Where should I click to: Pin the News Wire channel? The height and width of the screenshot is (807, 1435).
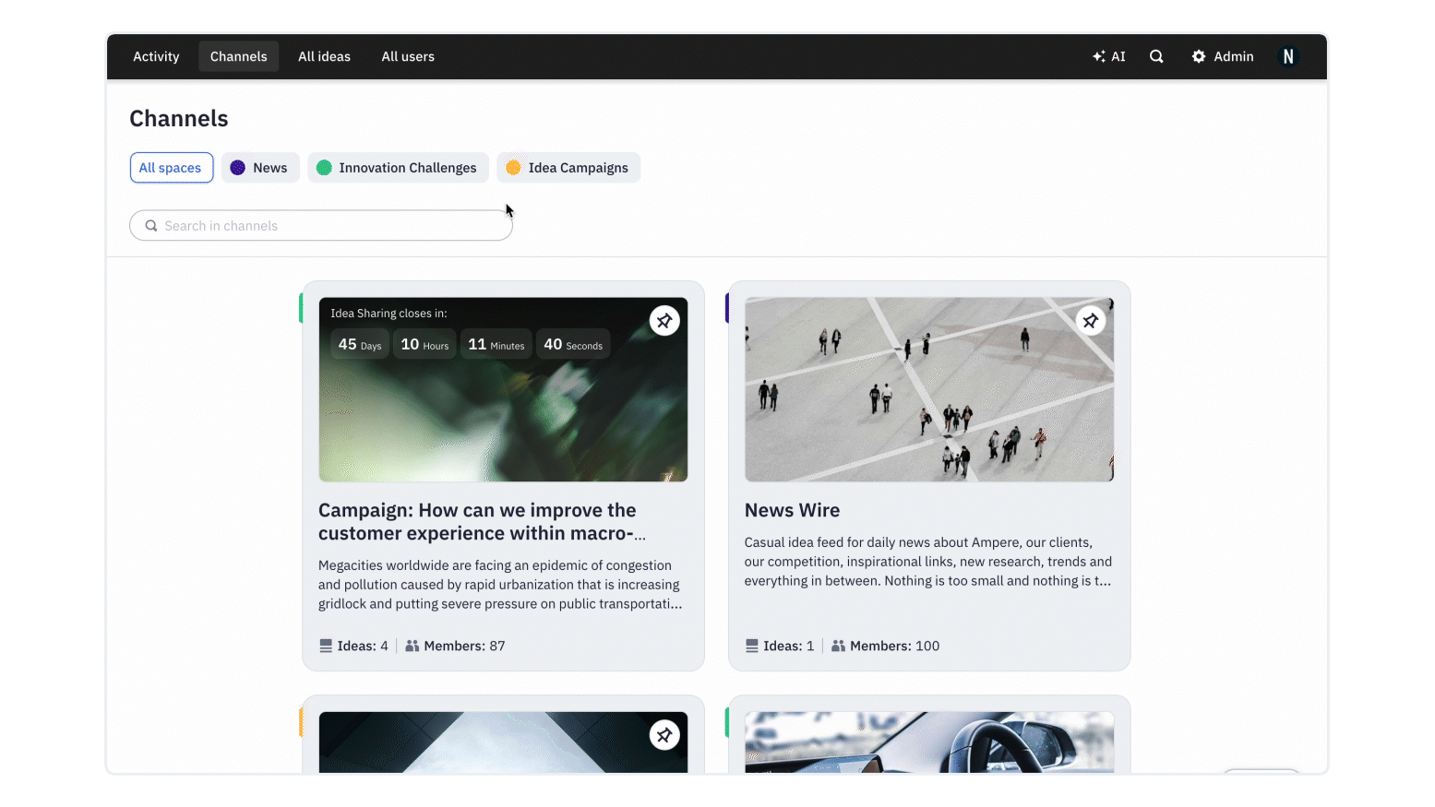pyautogui.click(x=1091, y=321)
